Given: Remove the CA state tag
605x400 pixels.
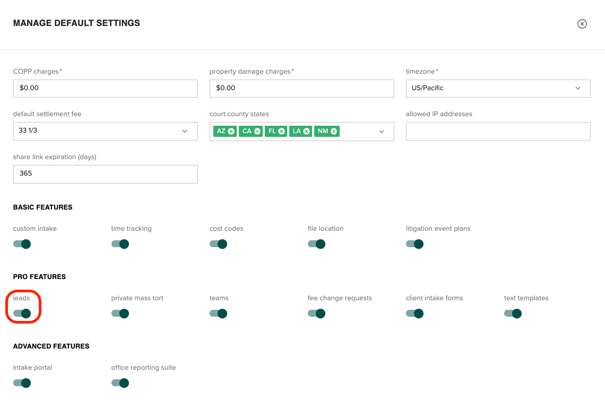Looking at the screenshot, I should [x=256, y=131].
